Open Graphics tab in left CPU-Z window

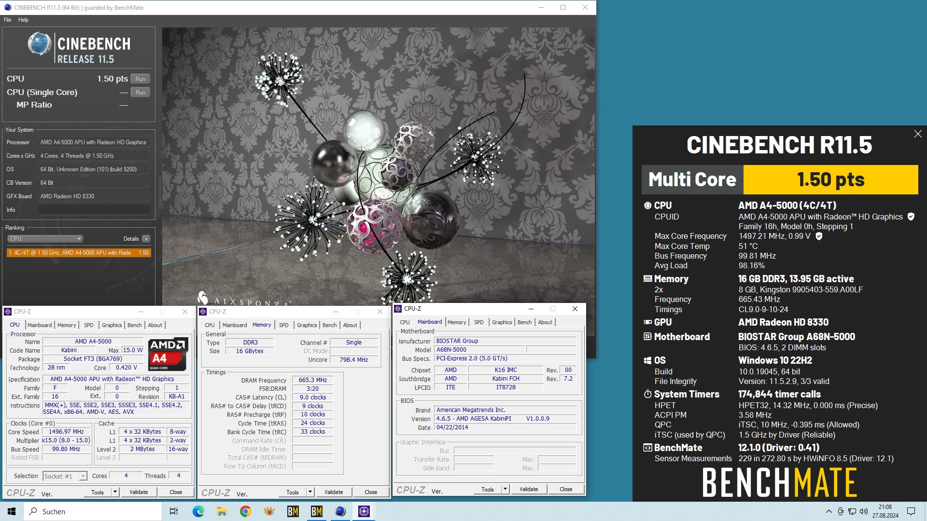pos(112,325)
